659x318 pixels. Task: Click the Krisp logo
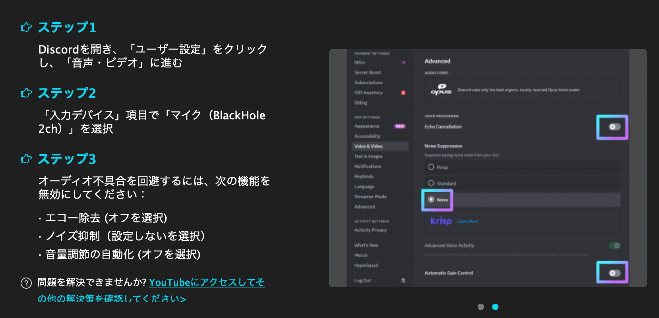pyautogui.click(x=441, y=221)
